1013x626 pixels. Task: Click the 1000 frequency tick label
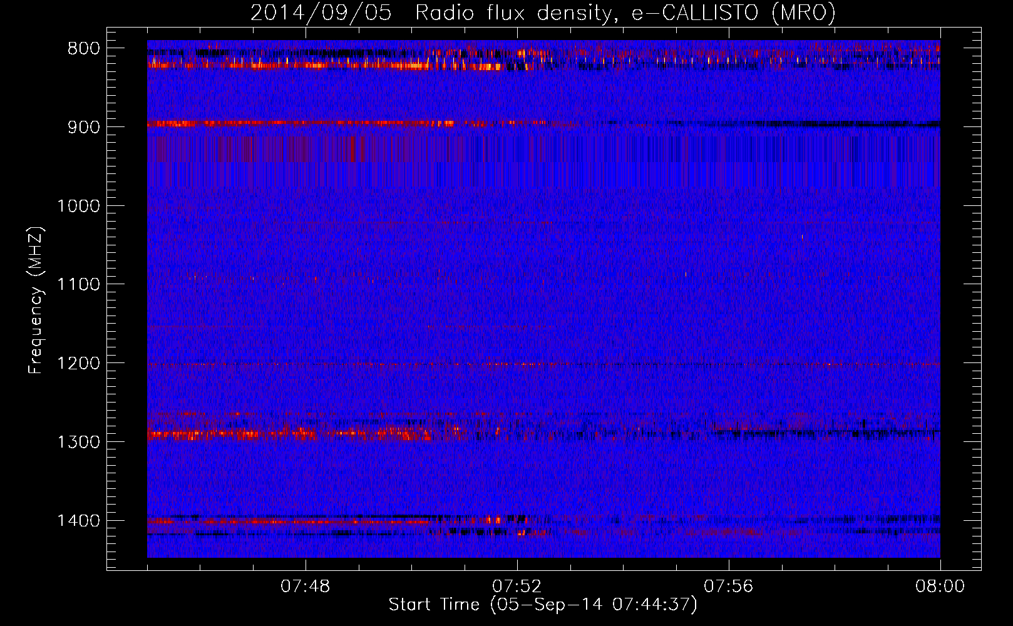78,206
